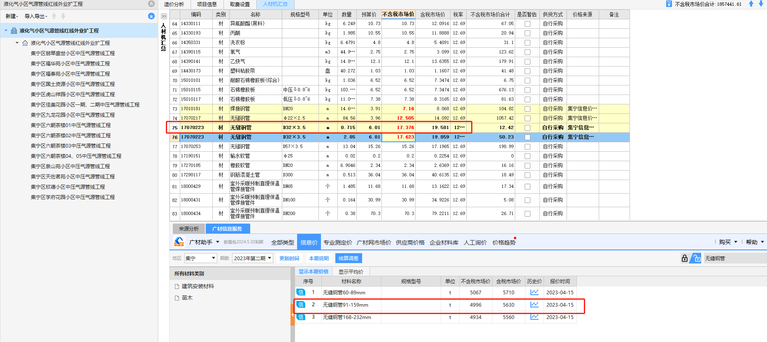This screenshot has height=342, width=767.
Task: Click the 无缝钢管 search field
Action: (734, 258)
